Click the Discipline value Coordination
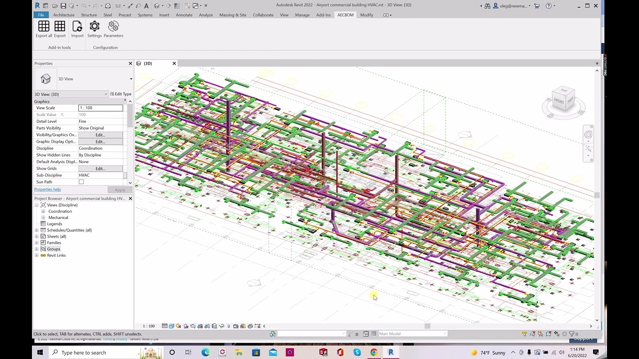639x359 pixels. pos(100,148)
